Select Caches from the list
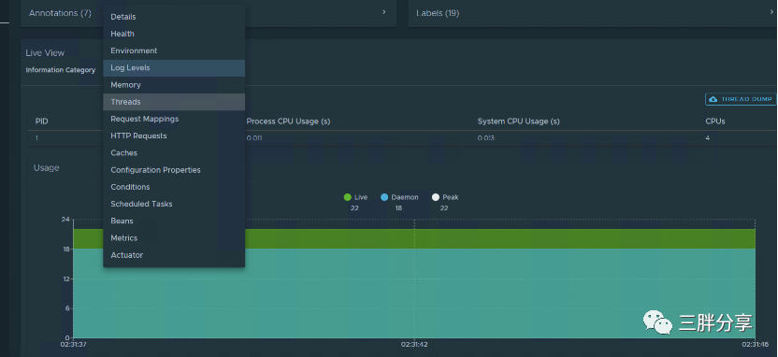Viewport: 778px width, 357px height. pyautogui.click(x=174, y=152)
